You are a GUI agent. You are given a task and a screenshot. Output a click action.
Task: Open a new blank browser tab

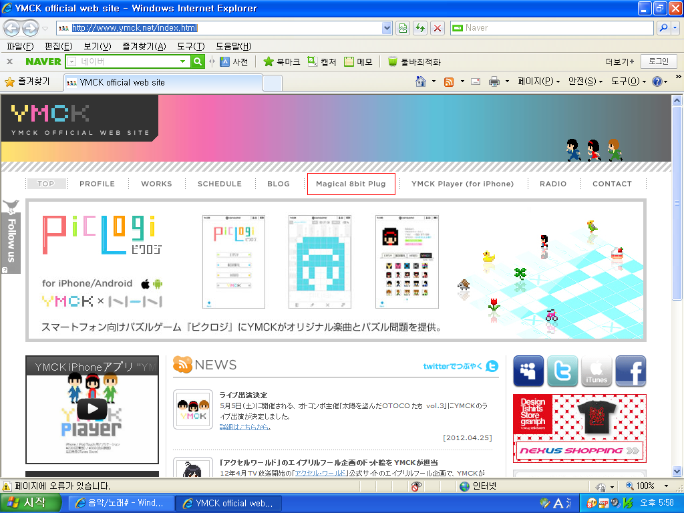click(273, 83)
